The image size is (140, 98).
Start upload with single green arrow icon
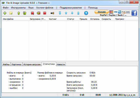[18, 13]
